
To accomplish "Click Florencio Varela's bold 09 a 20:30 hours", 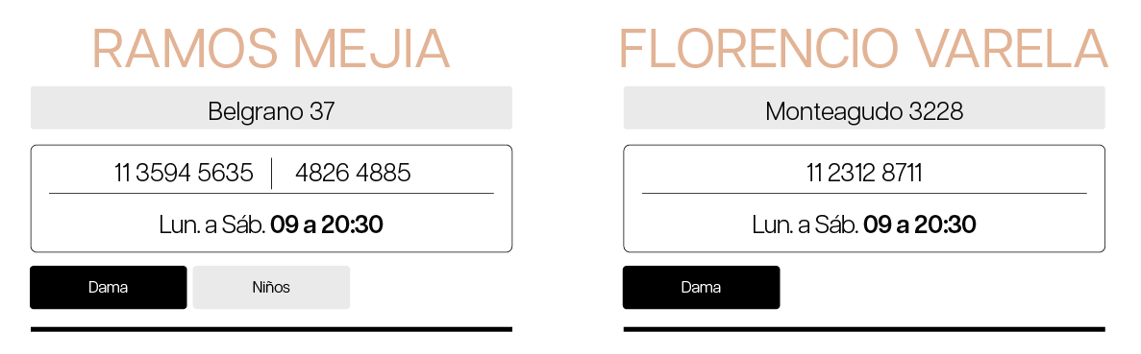I will coord(920,224).
